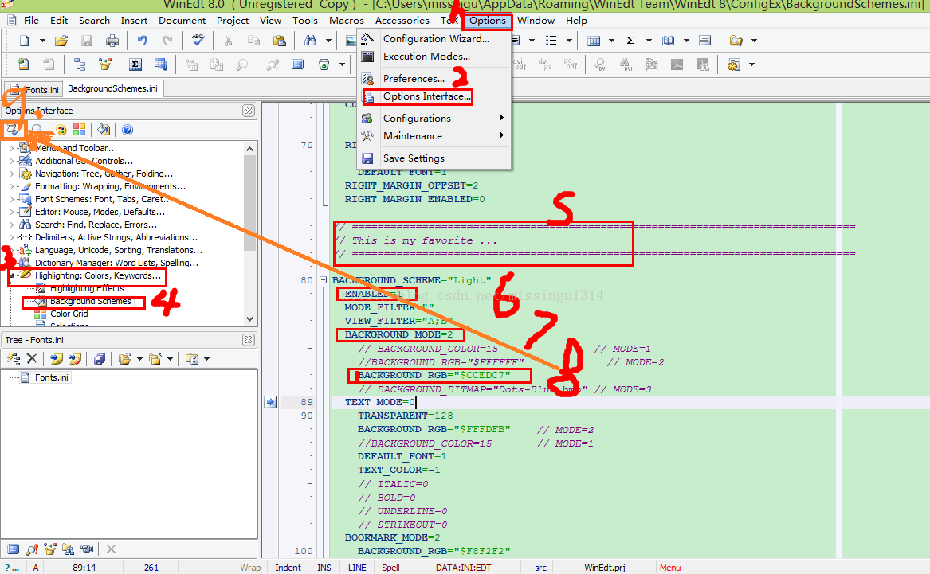Image resolution: width=930 pixels, height=574 pixels.
Task: Choose Preferences... from the Options menu
Action: [434, 78]
